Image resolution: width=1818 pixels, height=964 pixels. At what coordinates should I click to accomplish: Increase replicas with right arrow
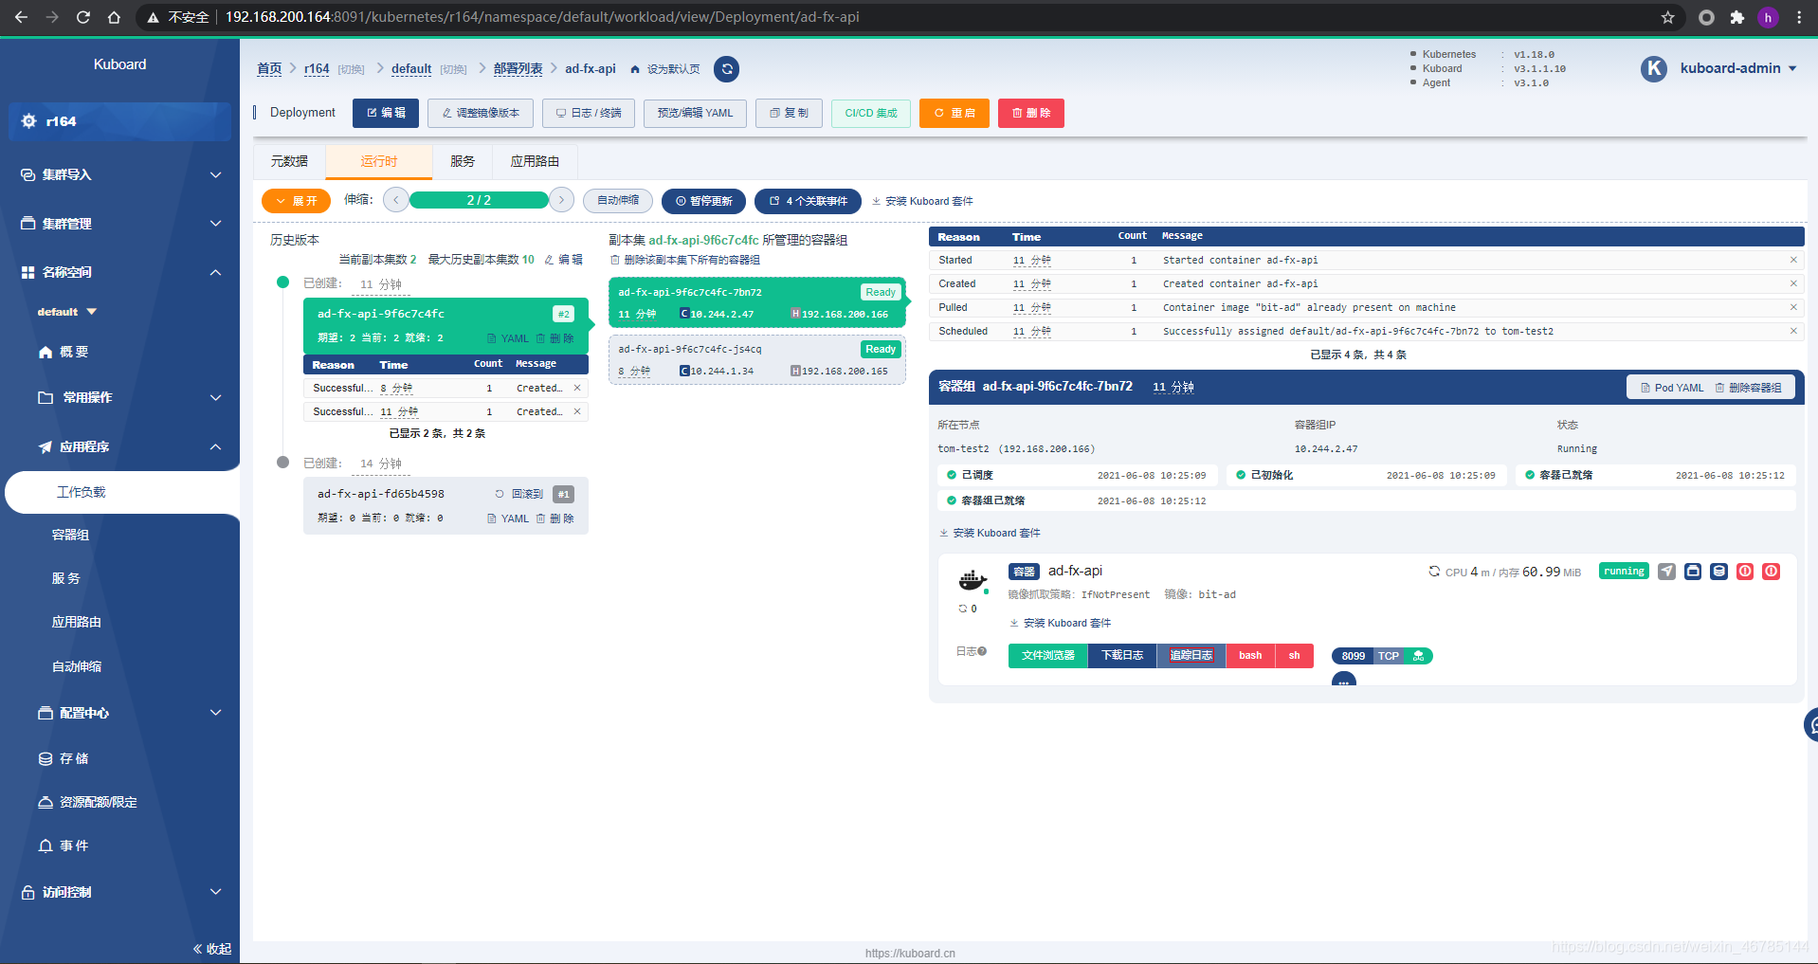[562, 200]
